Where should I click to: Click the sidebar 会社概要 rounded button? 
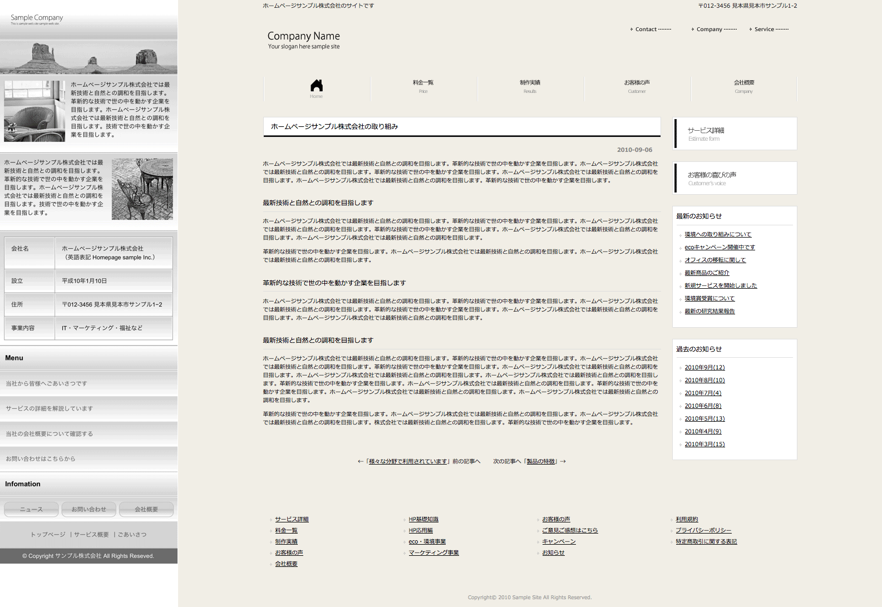146,509
